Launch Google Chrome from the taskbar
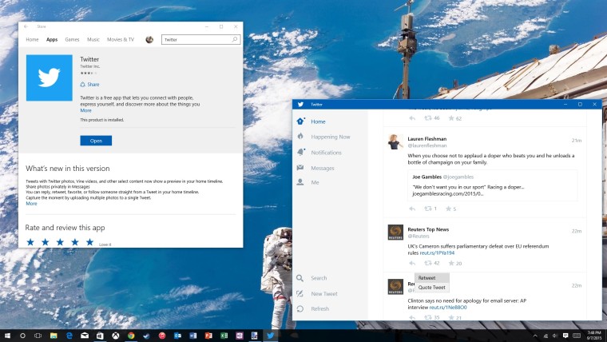The height and width of the screenshot is (342, 607). (131, 336)
